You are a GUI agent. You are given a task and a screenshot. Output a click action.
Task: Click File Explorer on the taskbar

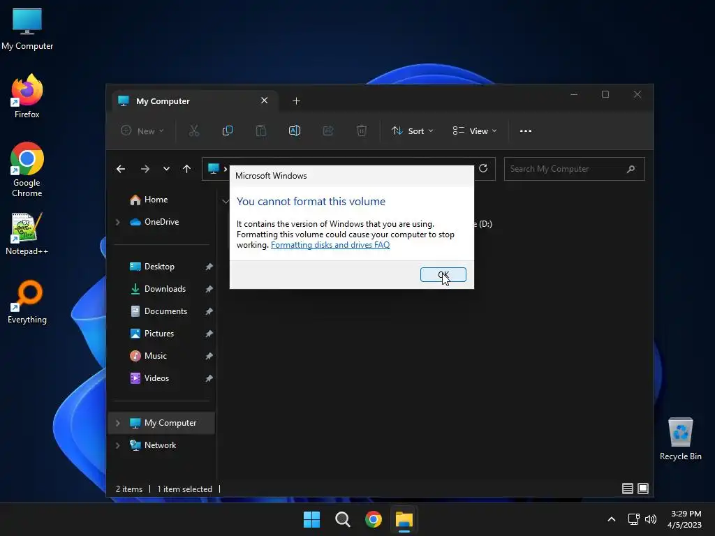point(404,519)
